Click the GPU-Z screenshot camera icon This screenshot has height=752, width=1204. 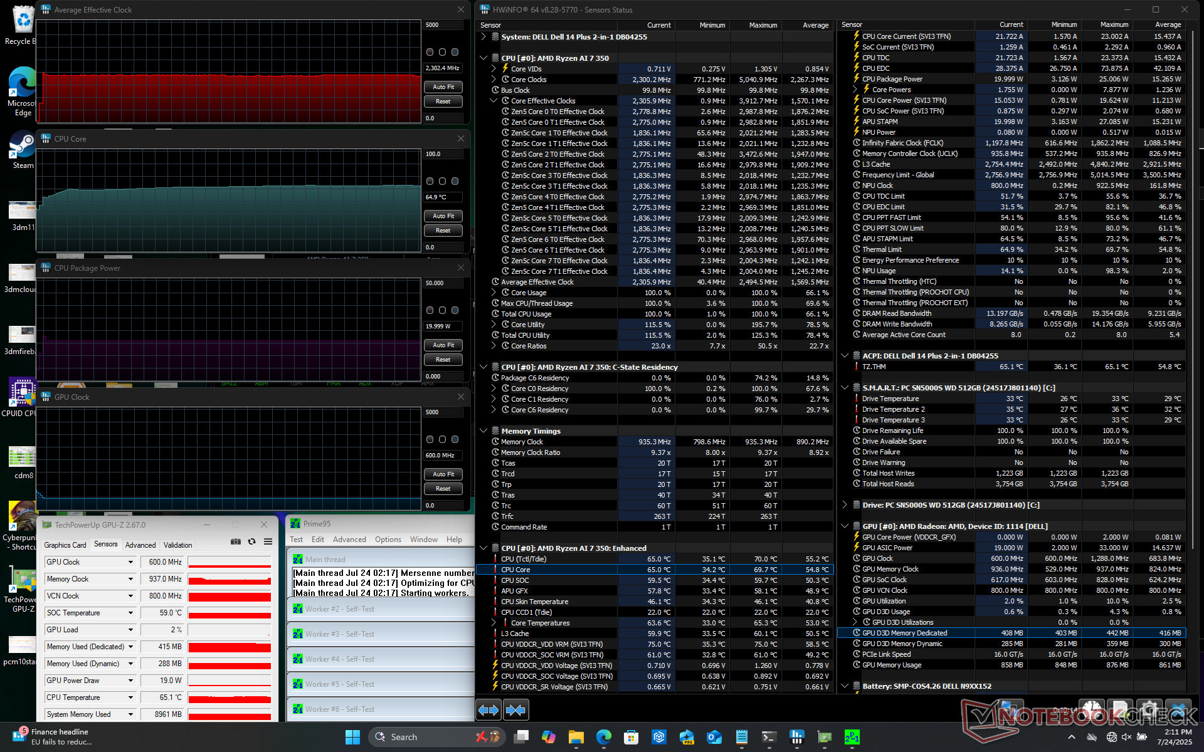pyautogui.click(x=236, y=541)
